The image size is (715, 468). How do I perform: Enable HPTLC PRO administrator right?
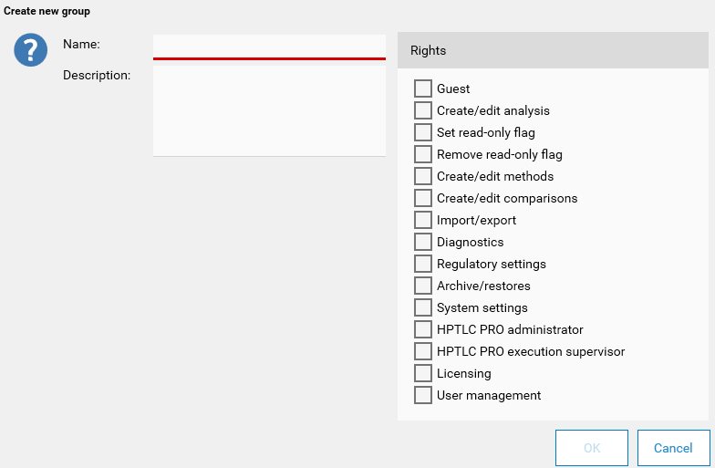(x=423, y=329)
